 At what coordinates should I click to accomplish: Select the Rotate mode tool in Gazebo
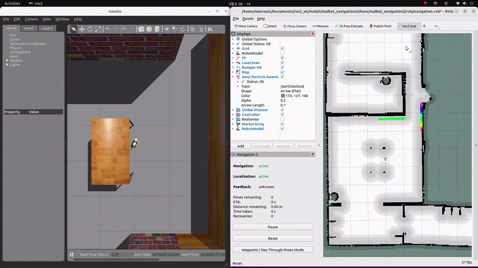(x=90, y=29)
